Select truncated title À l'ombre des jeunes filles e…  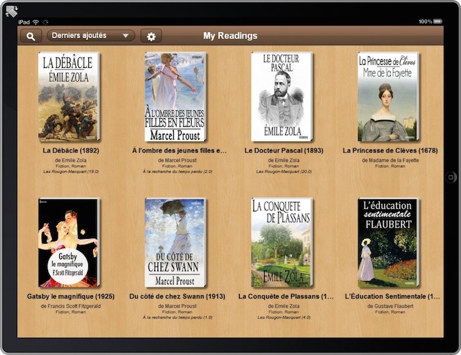coord(179,150)
